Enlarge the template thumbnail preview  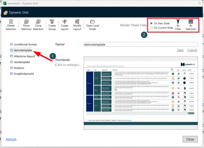tap(141, 93)
